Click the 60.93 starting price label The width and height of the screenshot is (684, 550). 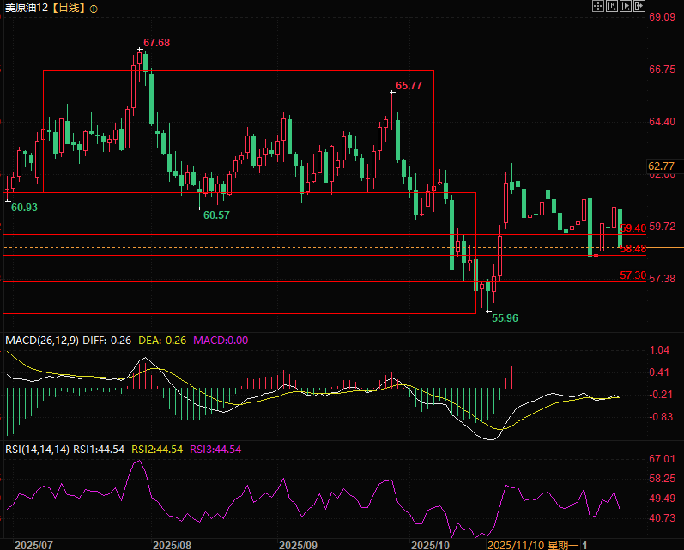coord(24,208)
